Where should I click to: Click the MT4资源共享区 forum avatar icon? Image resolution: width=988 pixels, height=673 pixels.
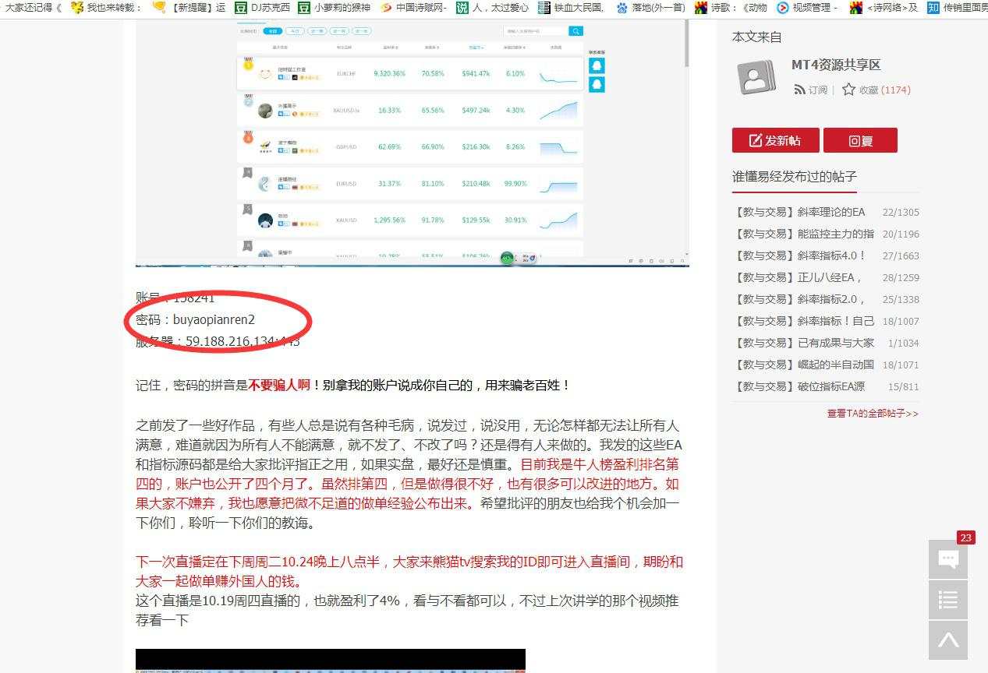coord(756,77)
